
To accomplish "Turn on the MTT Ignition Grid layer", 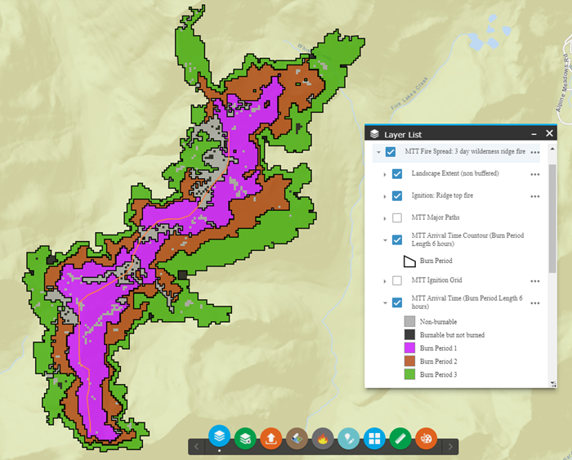I will 397,280.
